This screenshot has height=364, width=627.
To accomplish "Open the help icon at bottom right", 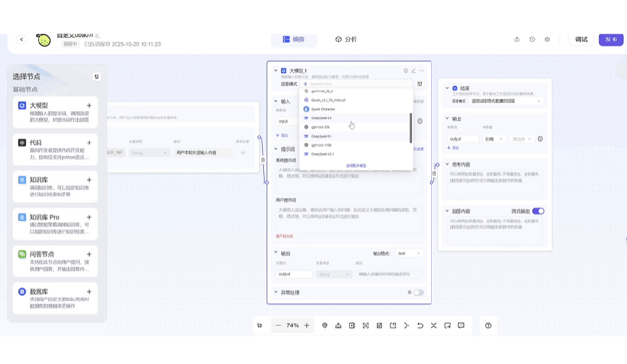I will pyautogui.click(x=488, y=326).
